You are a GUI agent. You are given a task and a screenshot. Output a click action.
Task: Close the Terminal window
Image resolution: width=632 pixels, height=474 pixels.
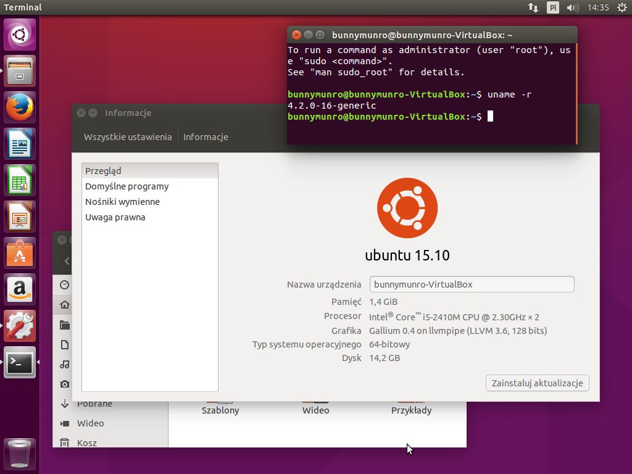tap(296, 35)
